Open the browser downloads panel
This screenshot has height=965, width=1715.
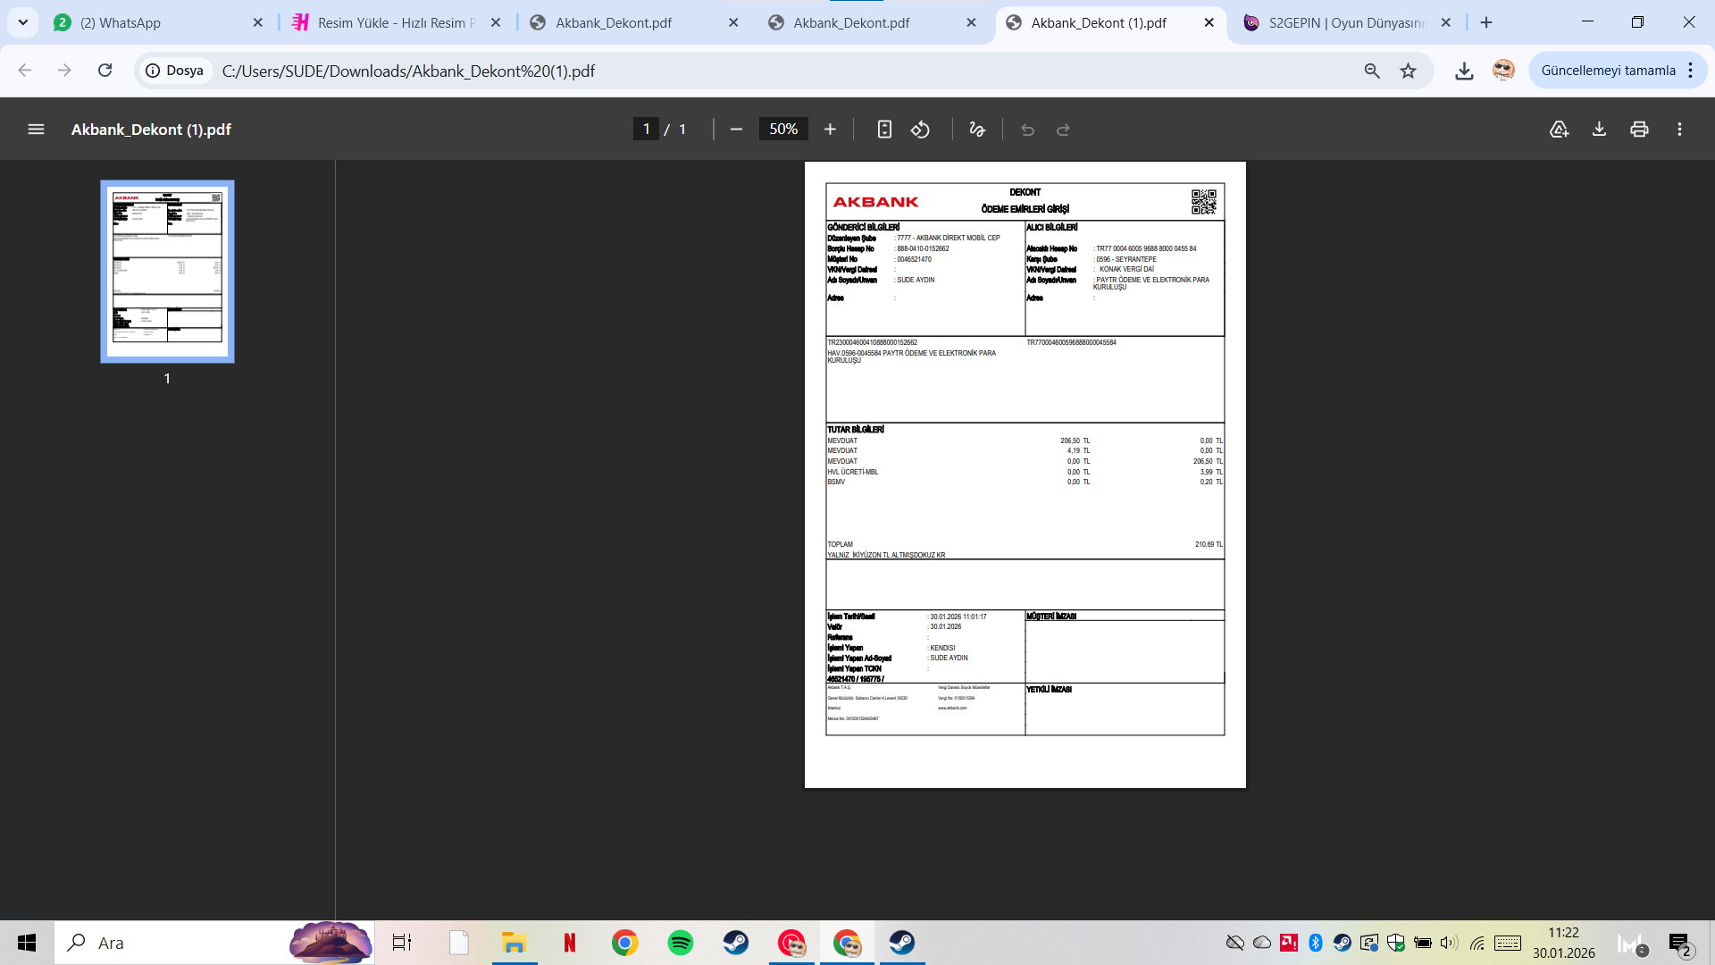pos(1464,71)
